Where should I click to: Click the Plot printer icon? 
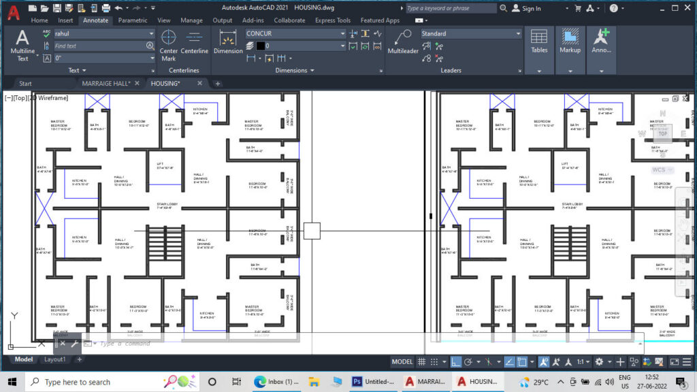pos(106,7)
